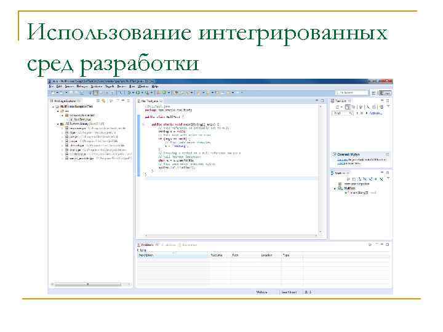Collapse the src folder node
This screenshot has width=443, height=332.
tap(58, 111)
